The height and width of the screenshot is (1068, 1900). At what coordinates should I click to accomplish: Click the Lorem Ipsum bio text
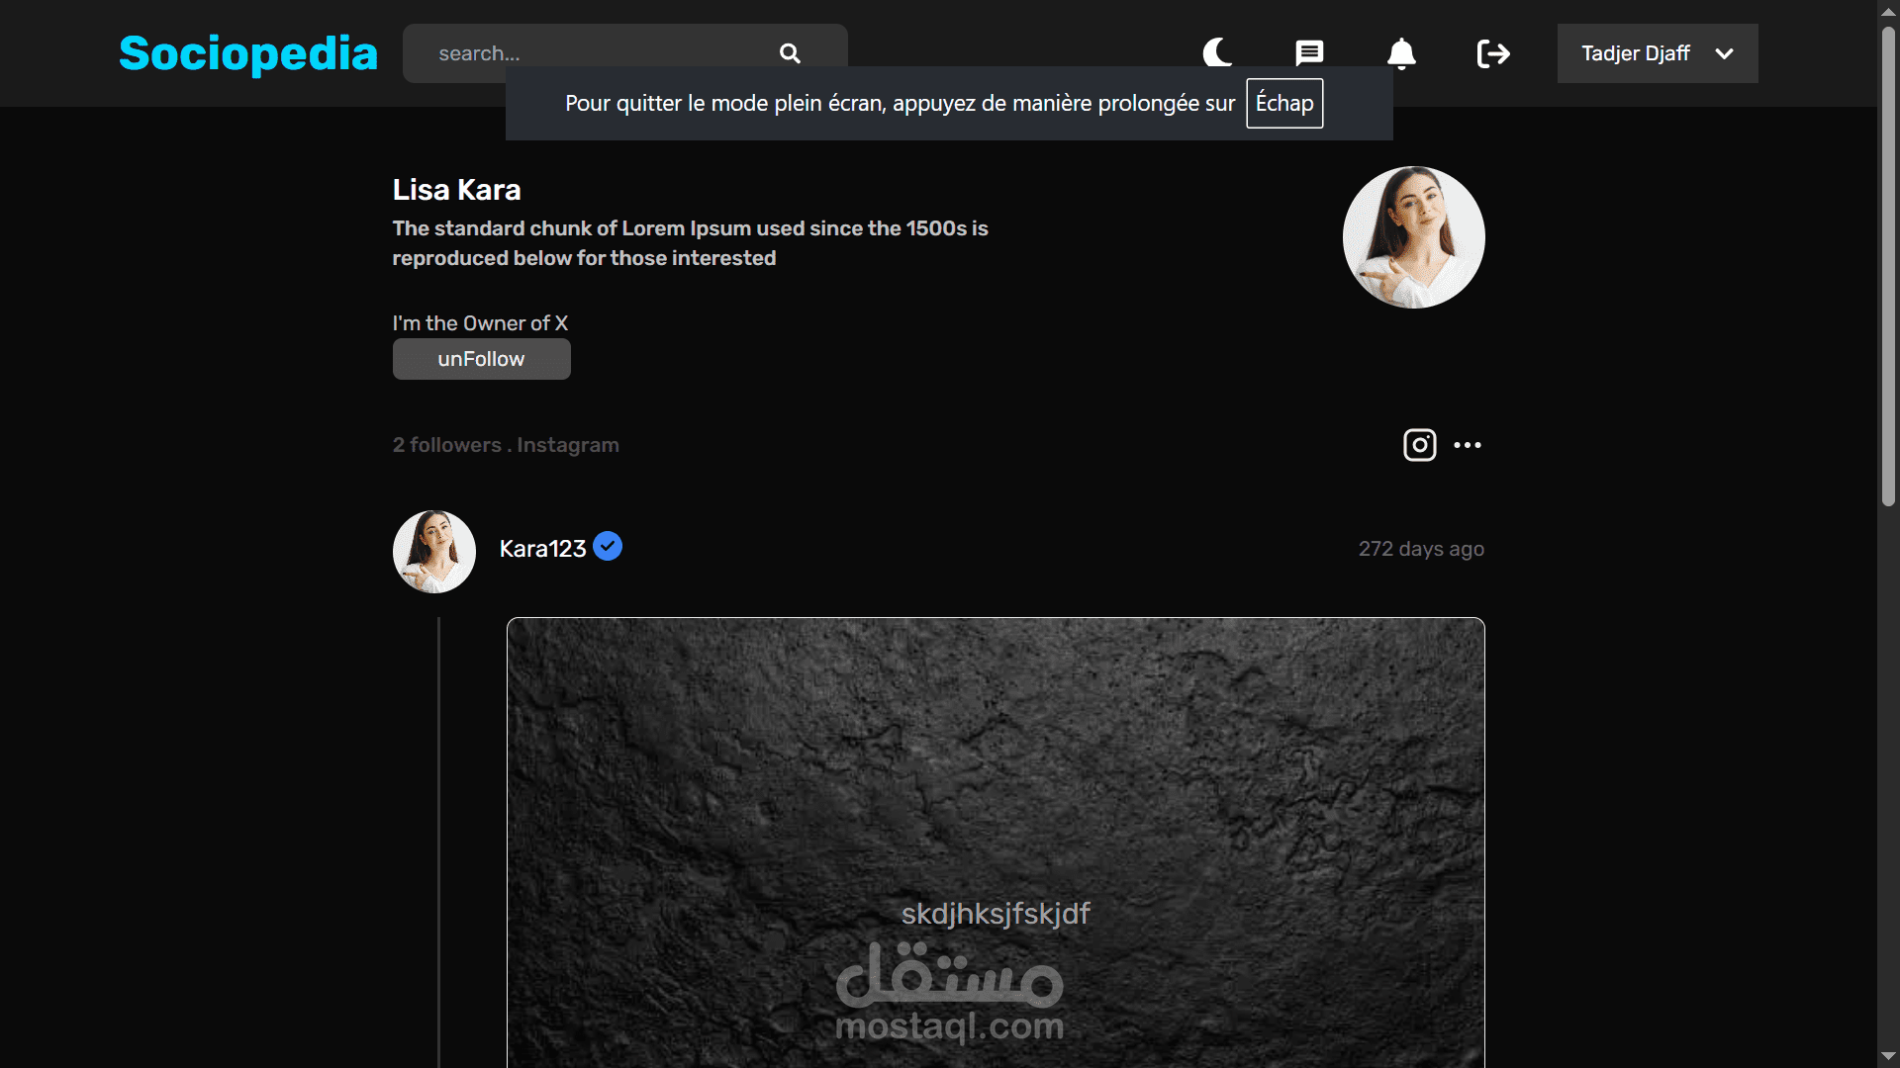click(690, 243)
